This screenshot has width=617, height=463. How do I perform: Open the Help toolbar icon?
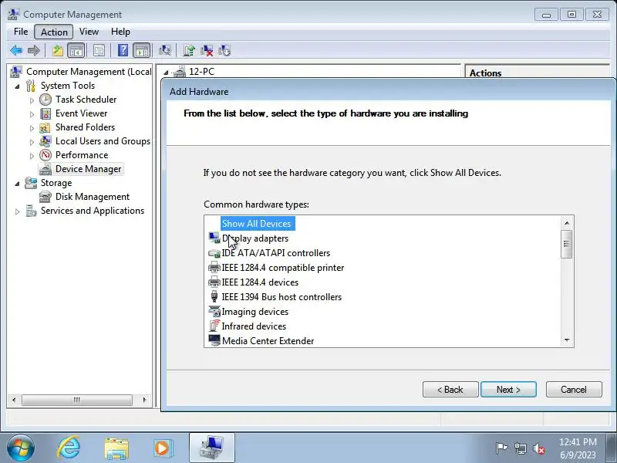click(123, 50)
